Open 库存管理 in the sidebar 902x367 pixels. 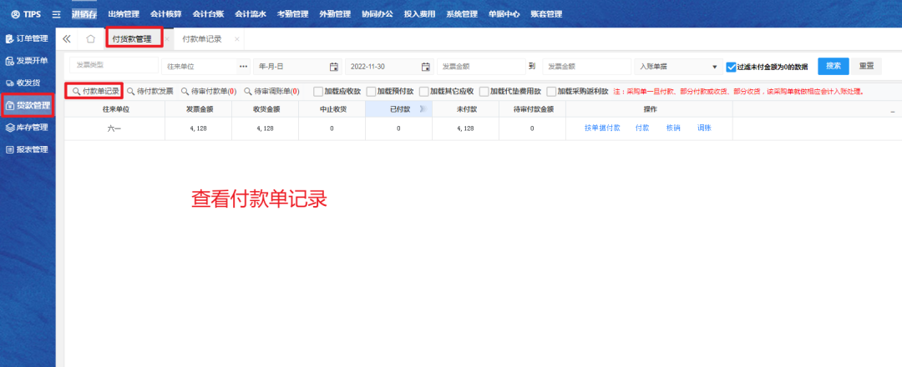point(28,128)
